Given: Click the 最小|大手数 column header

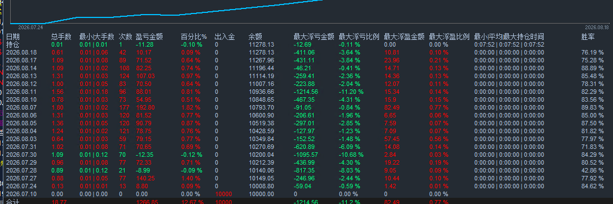Looking at the screenshot, I should pyautogui.click(x=96, y=37).
